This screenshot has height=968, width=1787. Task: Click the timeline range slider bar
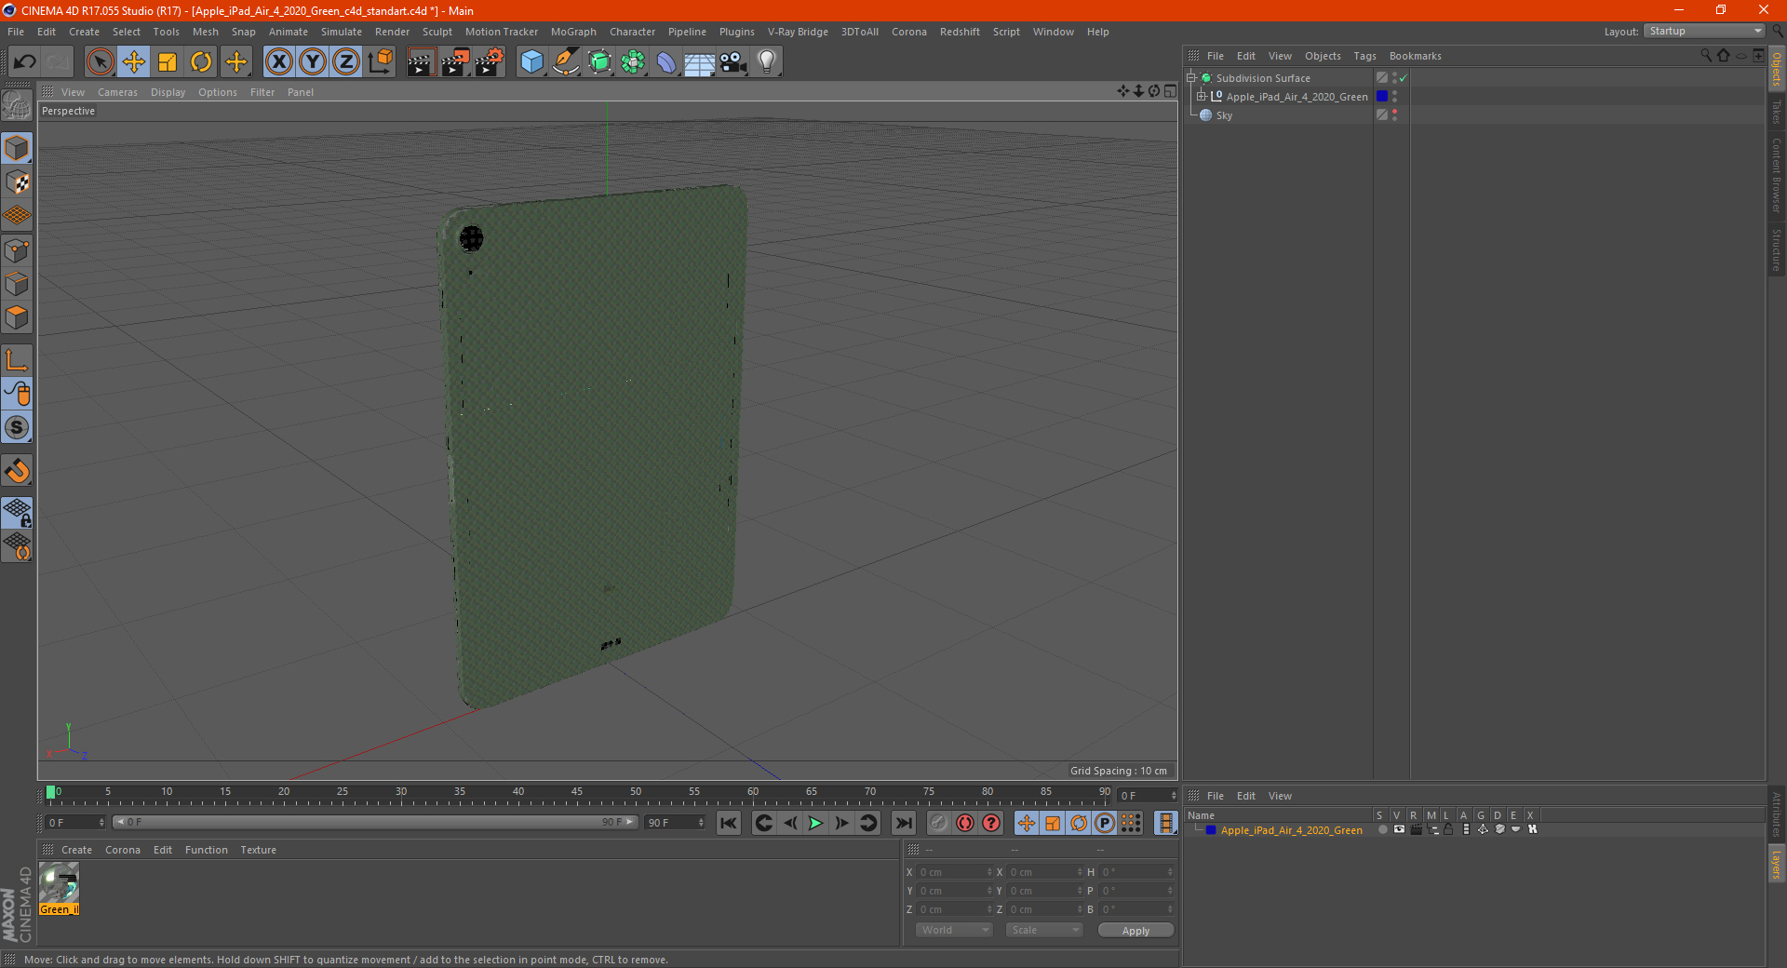pos(375,822)
